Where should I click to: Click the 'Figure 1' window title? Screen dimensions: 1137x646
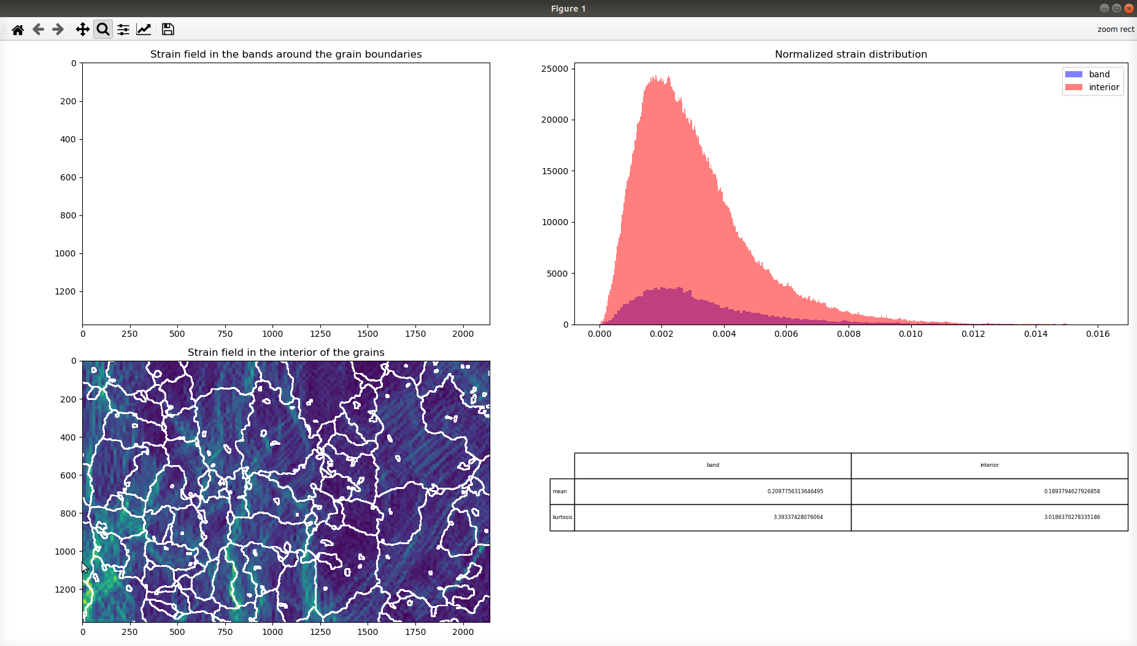(568, 9)
